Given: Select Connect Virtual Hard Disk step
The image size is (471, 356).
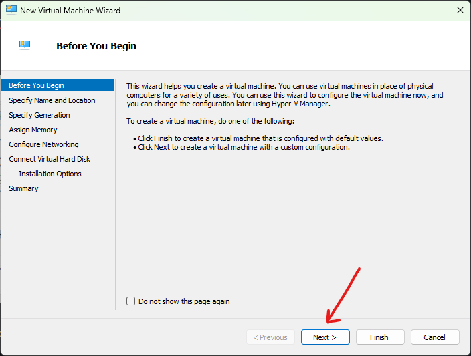Looking at the screenshot, I should coord(50,159).
